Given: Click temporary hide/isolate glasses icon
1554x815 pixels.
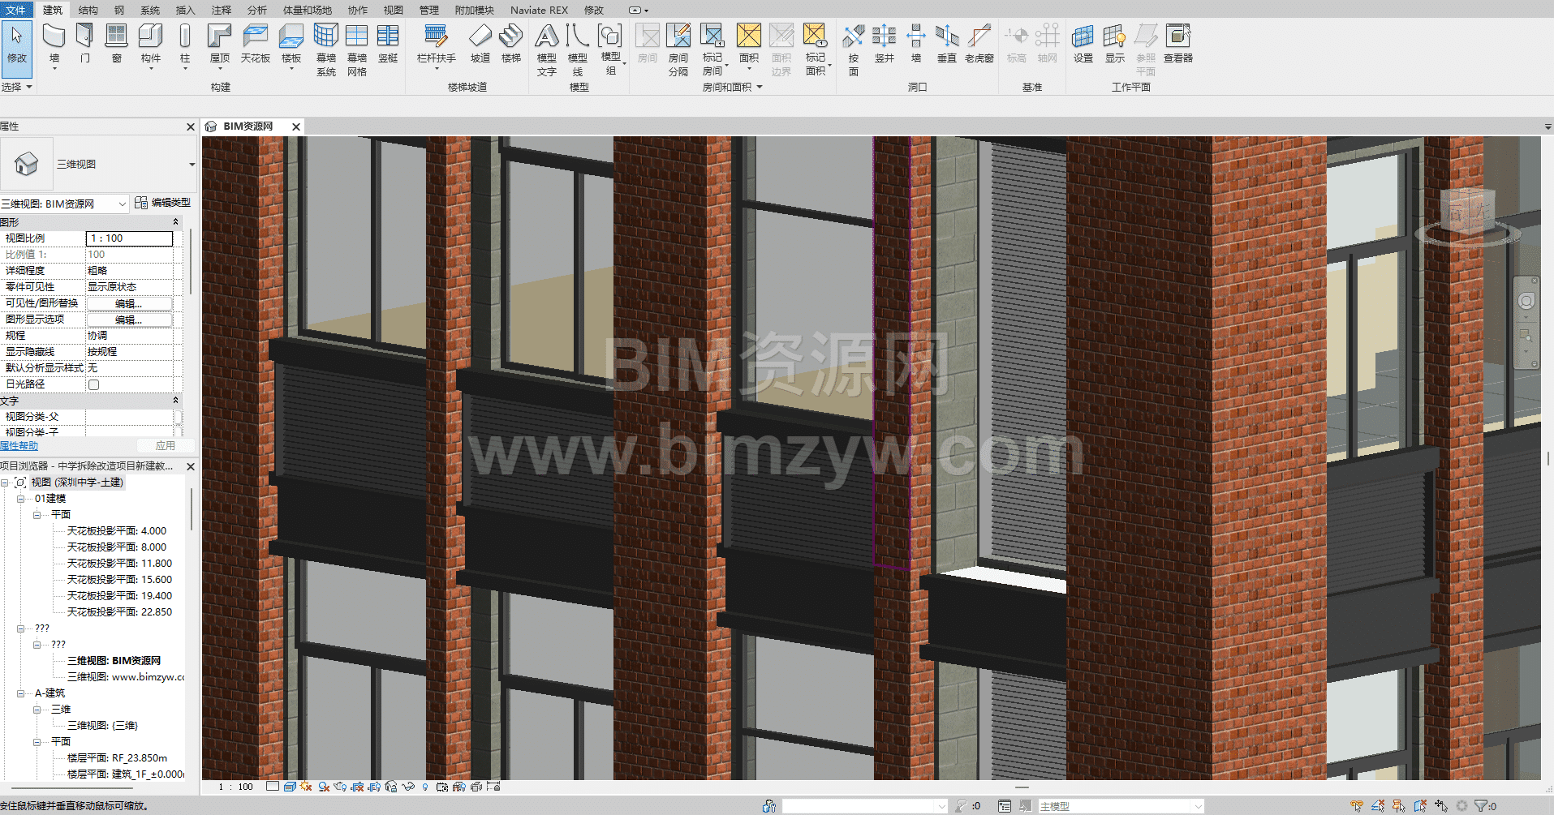Looking at the screenshot, I should click(x=408, y=787).
